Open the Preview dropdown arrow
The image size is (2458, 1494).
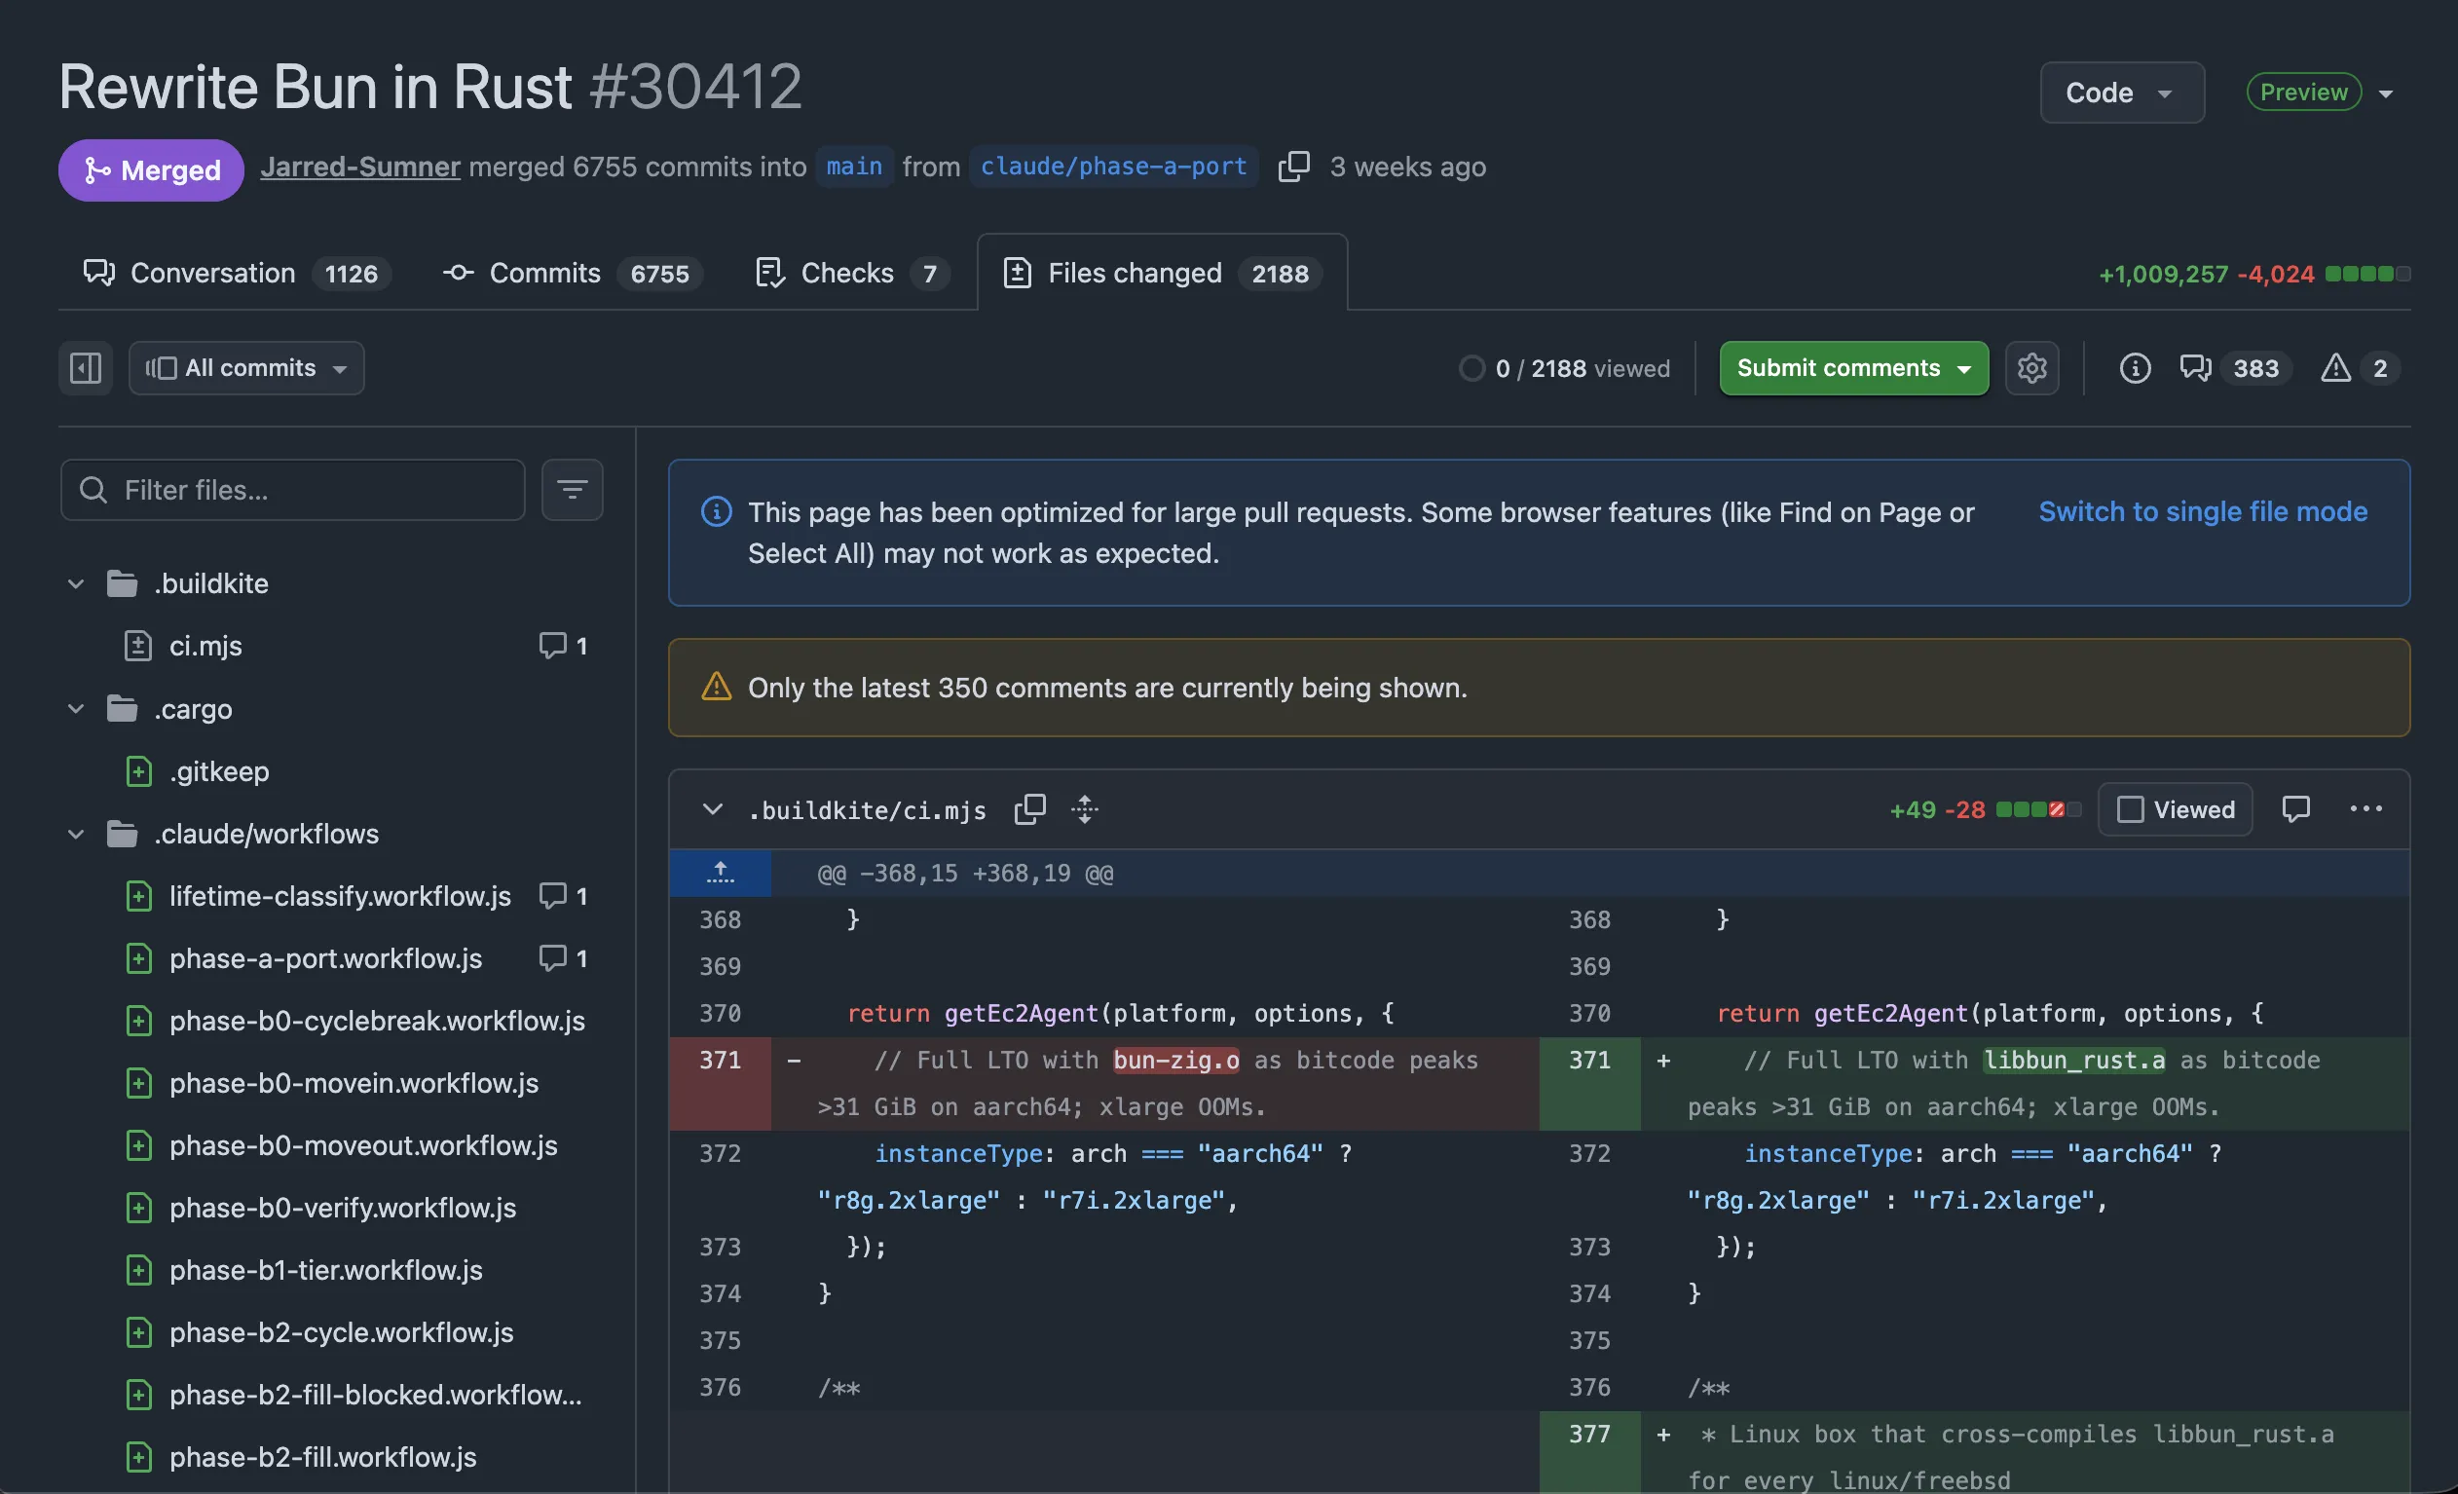pos(2385,93)
